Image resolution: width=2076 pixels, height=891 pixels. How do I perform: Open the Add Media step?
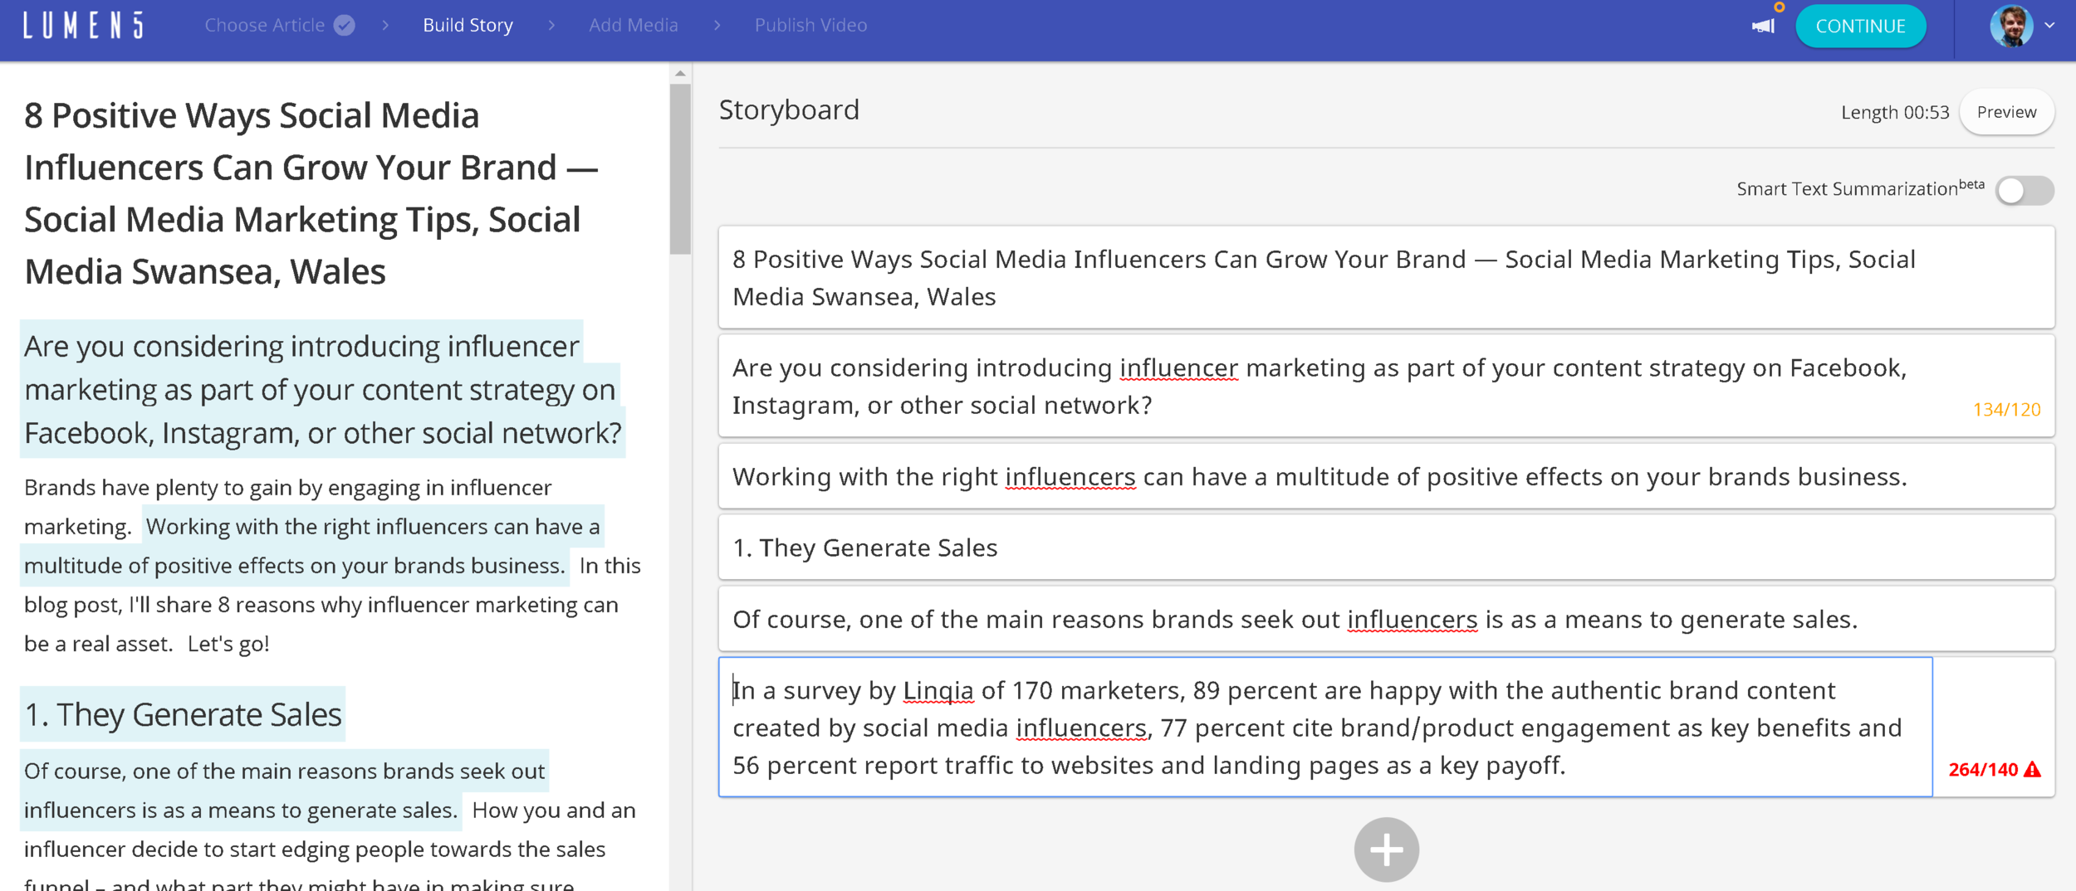633,26
